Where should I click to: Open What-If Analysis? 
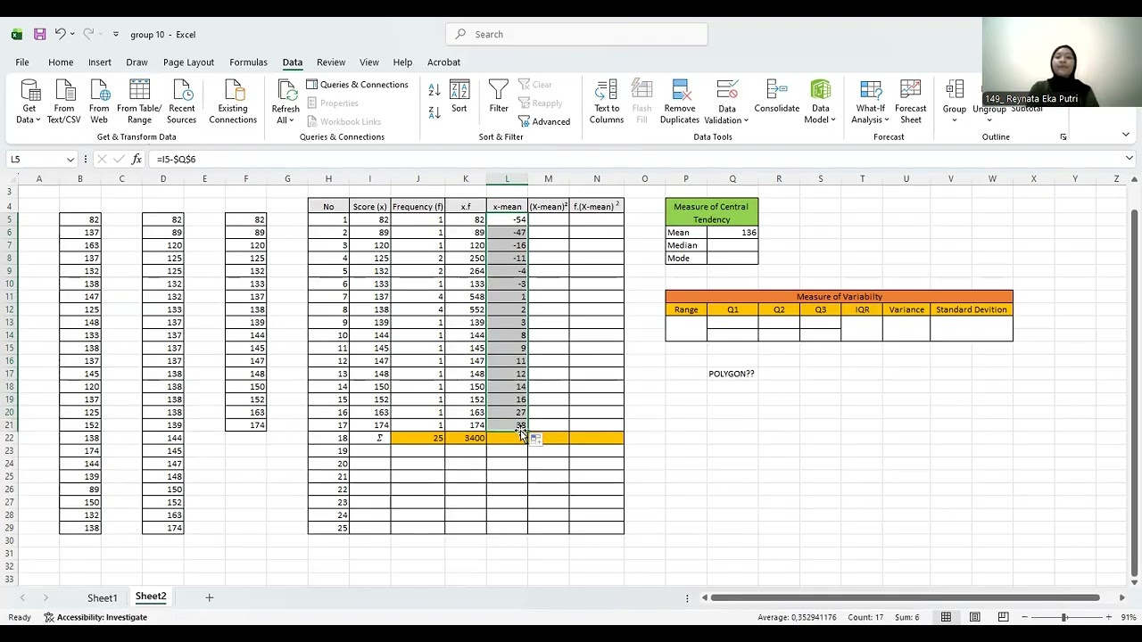tap(870, 102)
